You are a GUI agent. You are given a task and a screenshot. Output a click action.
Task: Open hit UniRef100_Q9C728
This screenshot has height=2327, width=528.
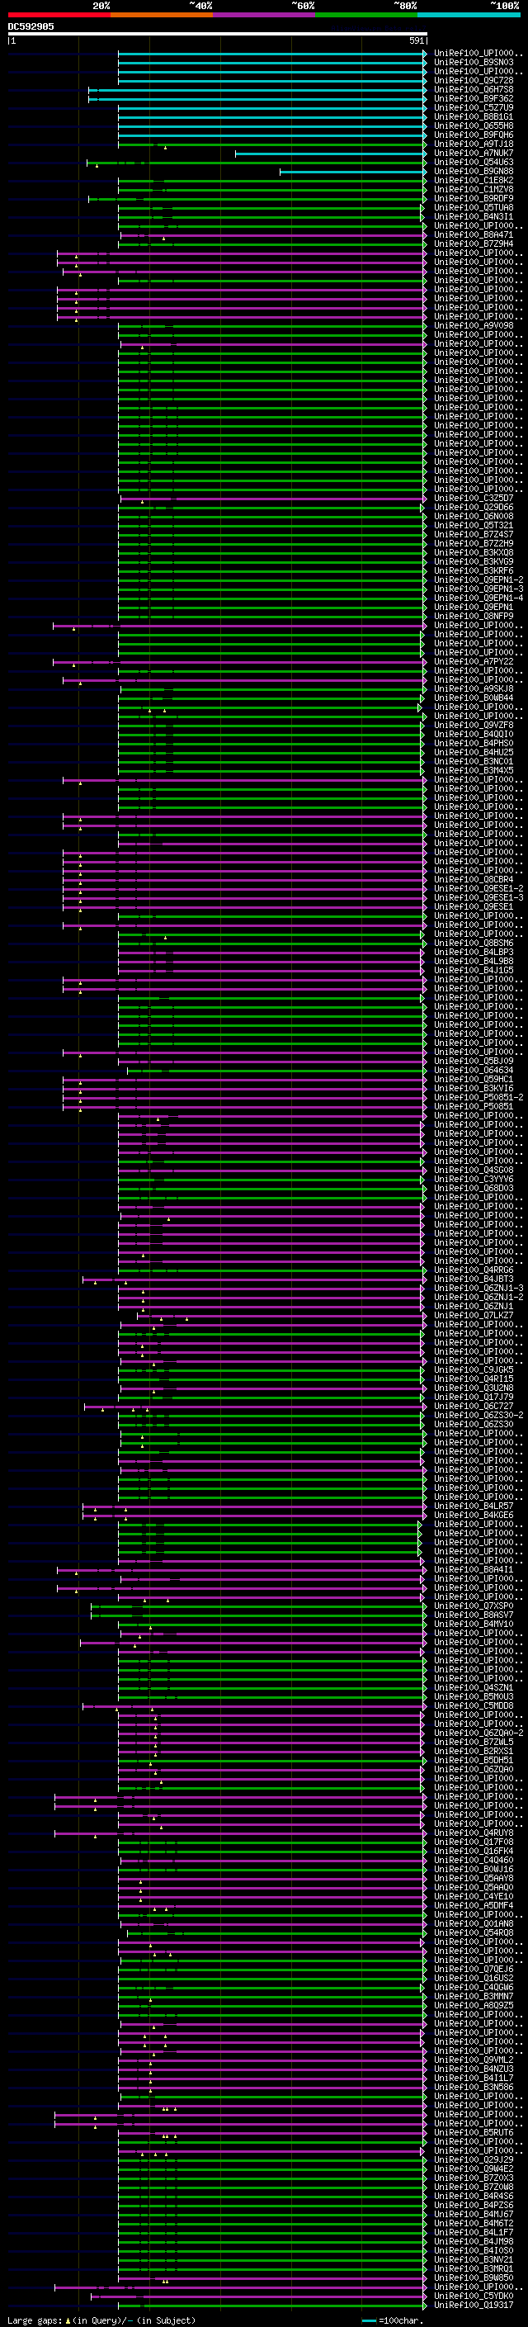click(x=474, y=81)
